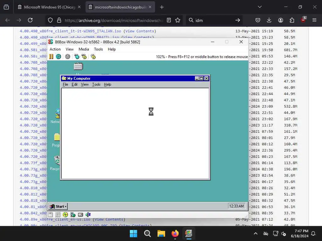Open My Computer Edit menu
The image size is (322, 241).
pos(74,84)
